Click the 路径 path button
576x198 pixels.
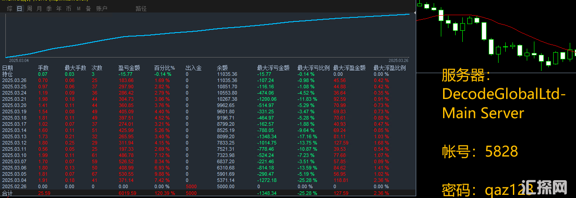click(x=141, y=8)
